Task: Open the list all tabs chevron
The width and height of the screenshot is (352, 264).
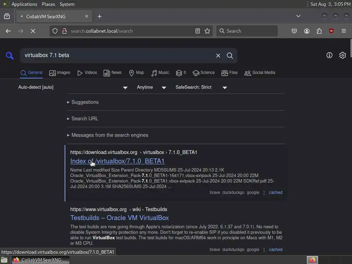Action: (x=298, y=16)
